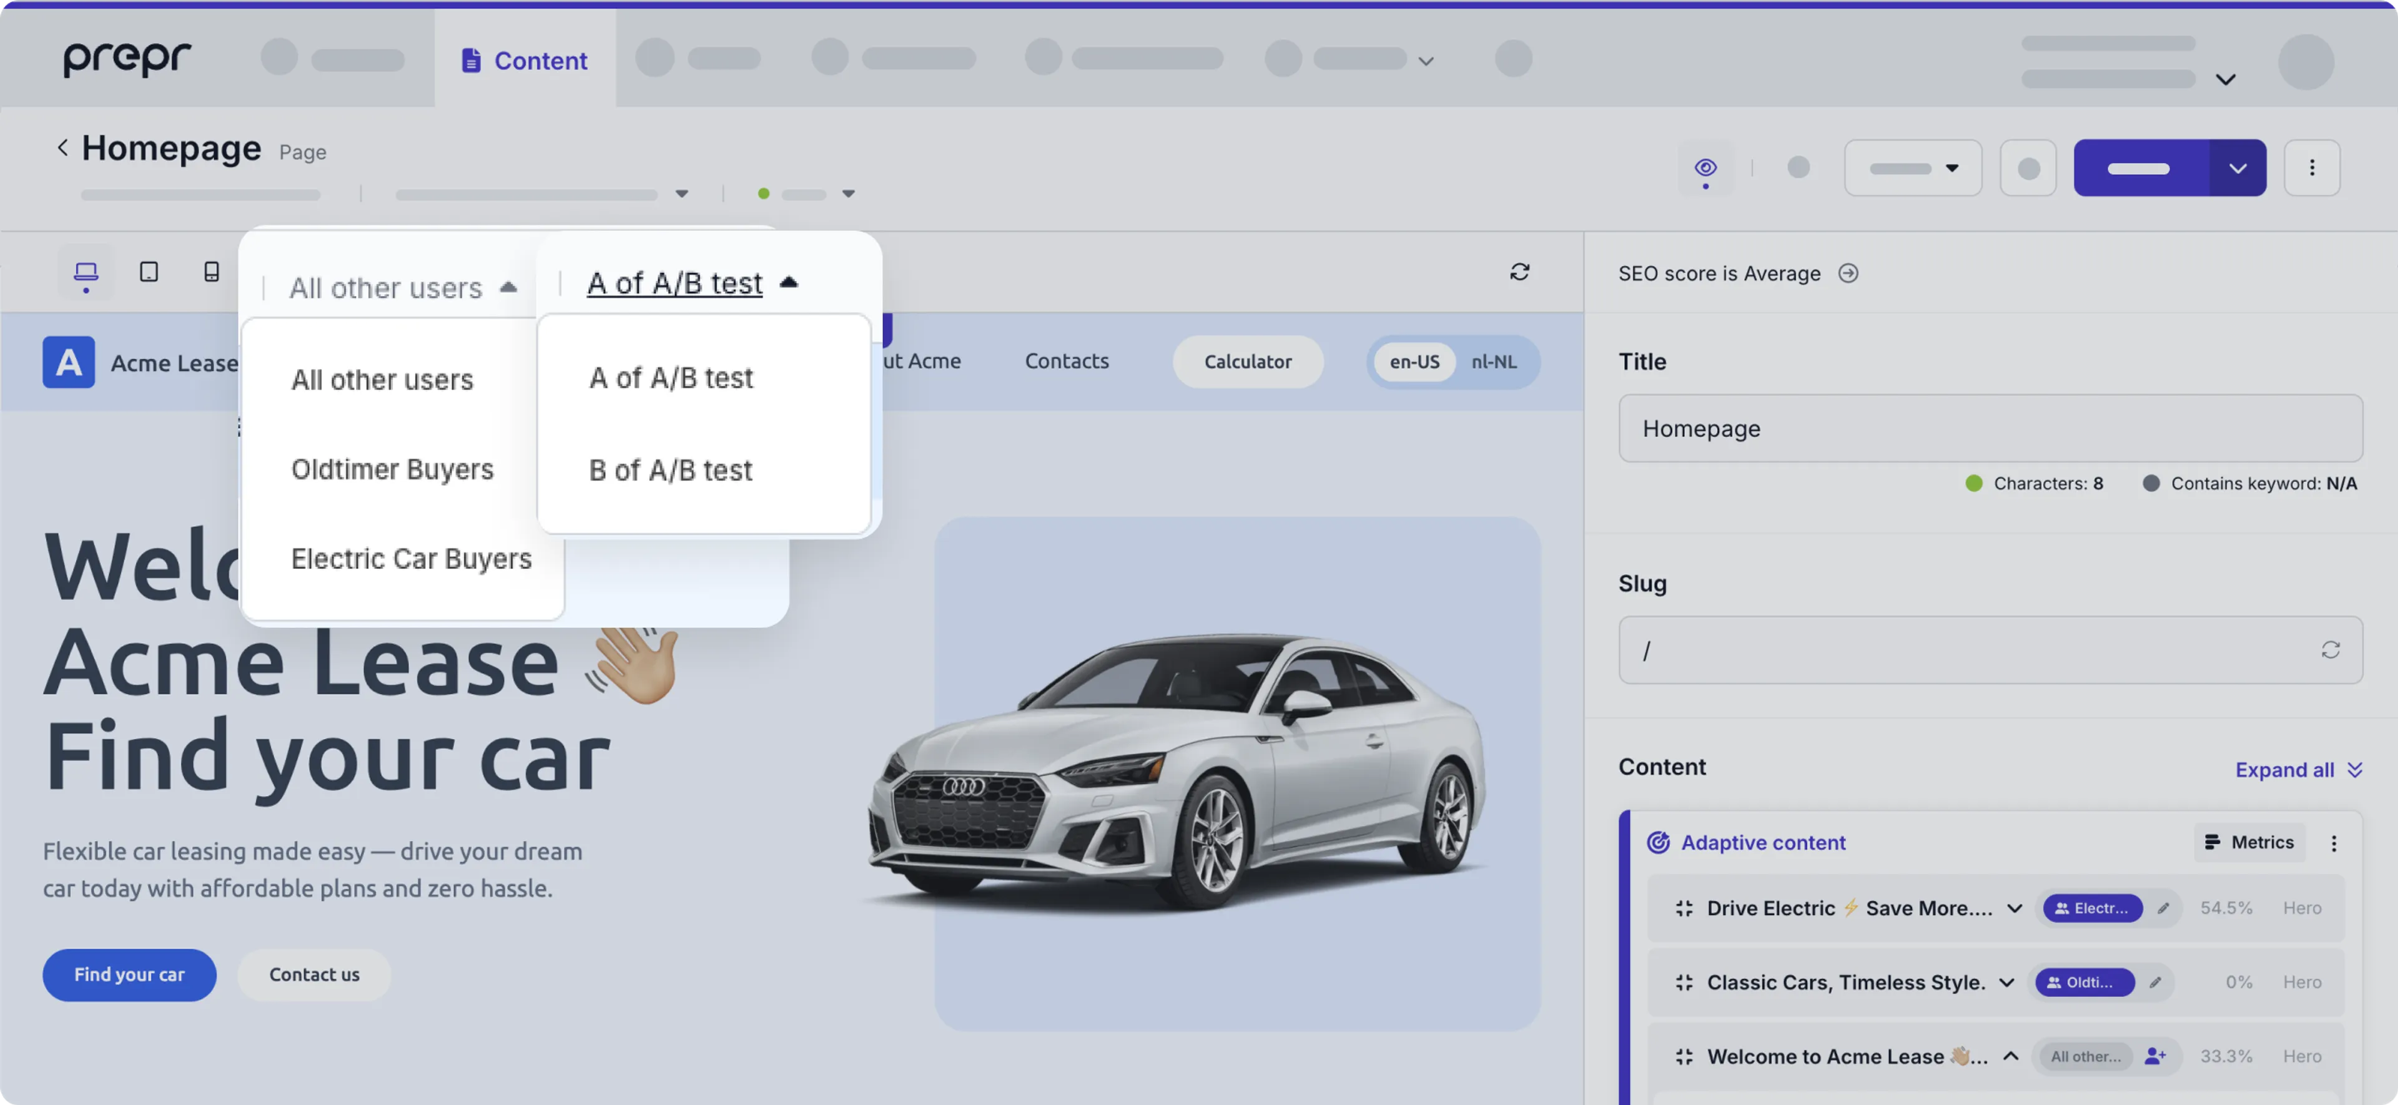Switch preview to mobile view icon
Screen dimensions: 2398x1105
pos(210,272)
